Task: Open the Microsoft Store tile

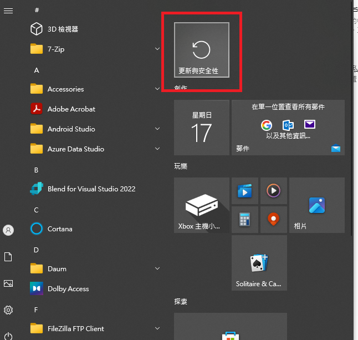Action: click(231, 327)
